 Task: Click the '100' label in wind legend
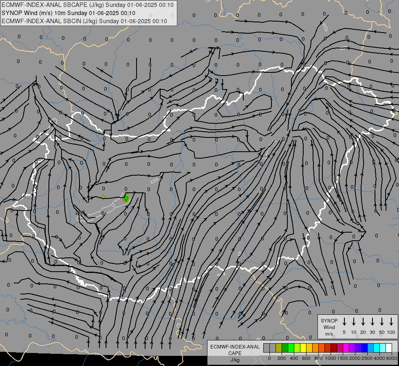point(391,332)
